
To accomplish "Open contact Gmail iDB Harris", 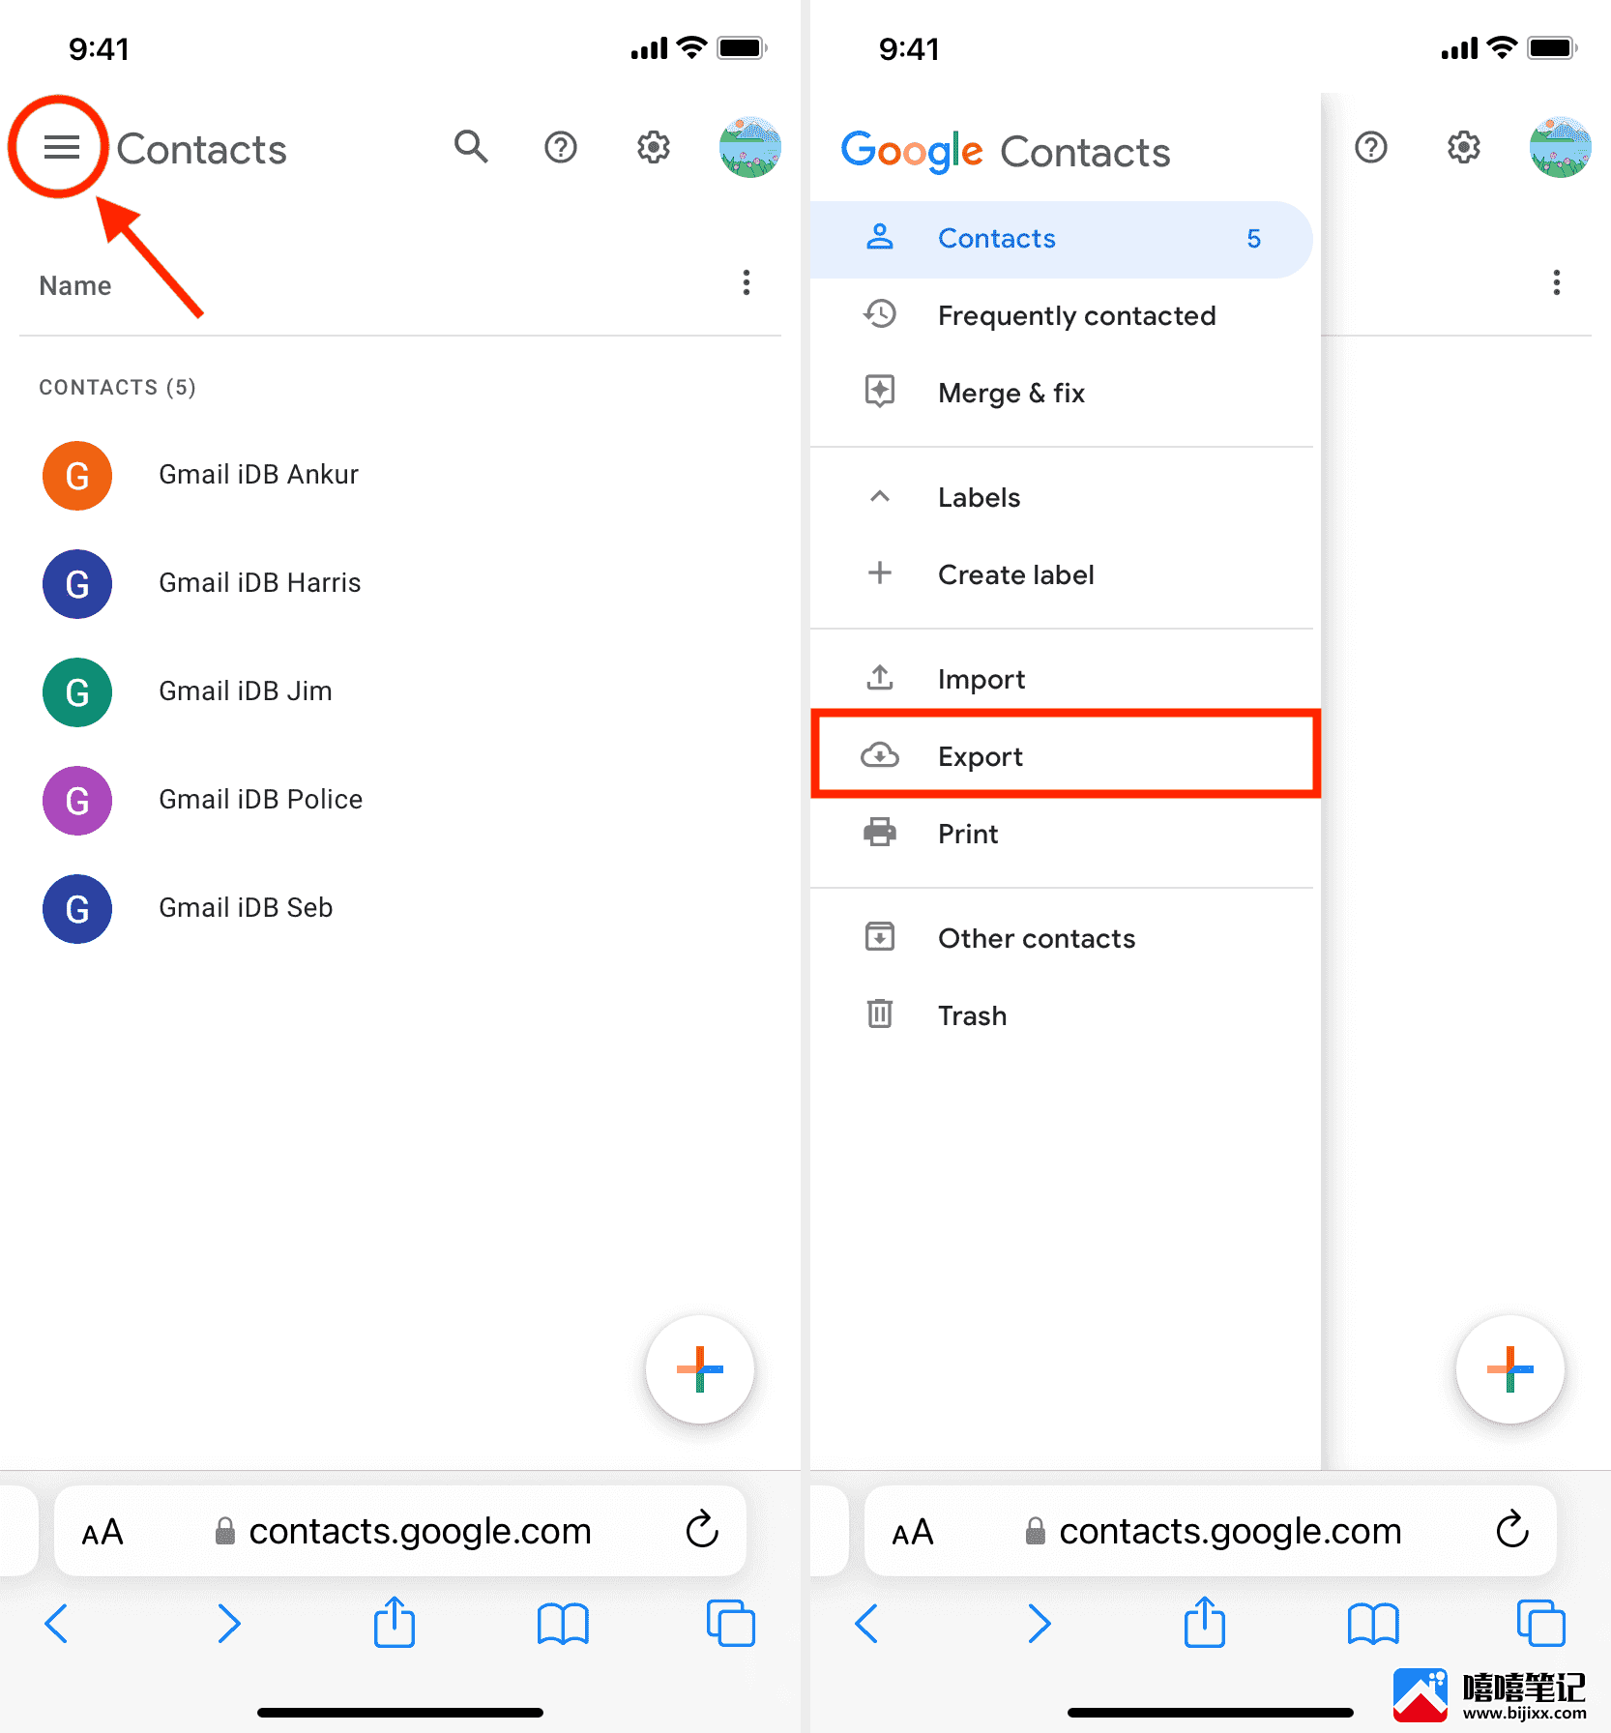I will tap(400, 583).
